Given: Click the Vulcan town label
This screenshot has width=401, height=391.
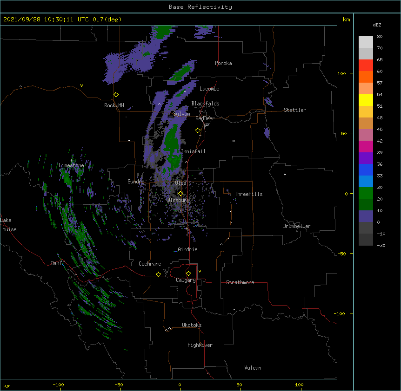Looking at the screenshot, I should click(x=253, y=368).
